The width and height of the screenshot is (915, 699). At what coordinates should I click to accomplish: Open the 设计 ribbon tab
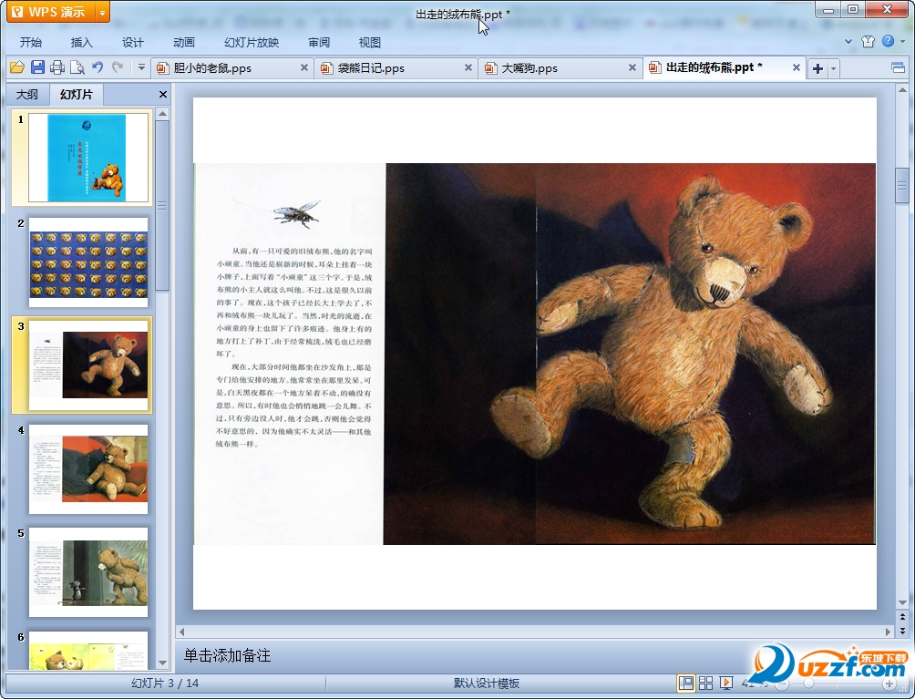[132, 42]
